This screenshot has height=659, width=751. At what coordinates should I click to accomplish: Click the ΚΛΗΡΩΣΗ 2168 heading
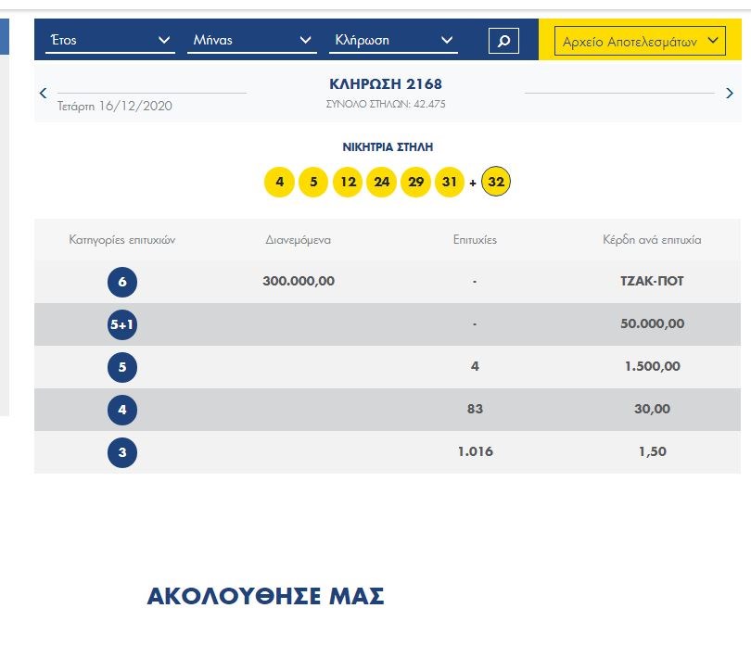pos(386,84)
